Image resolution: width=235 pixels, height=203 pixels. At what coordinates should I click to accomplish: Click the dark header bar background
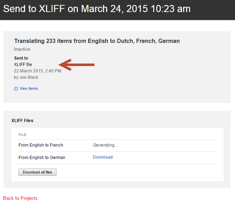(x=213, y=10)
